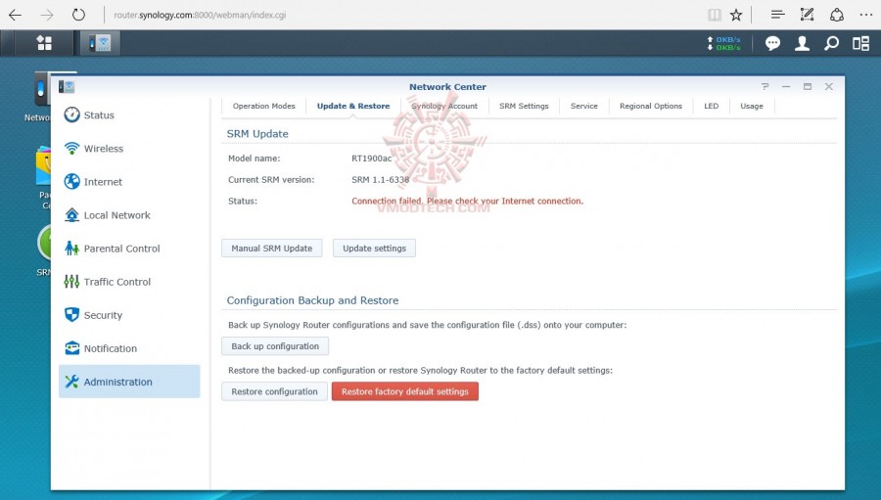Add page to favorites star

point(736,16)
